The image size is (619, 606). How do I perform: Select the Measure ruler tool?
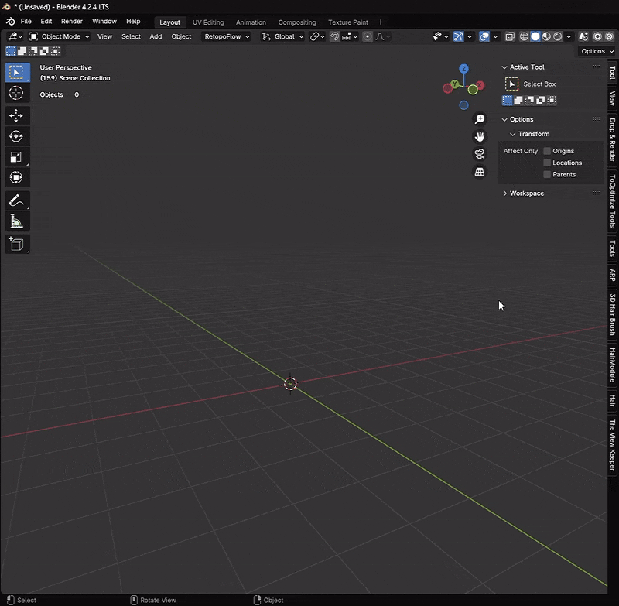16,221
